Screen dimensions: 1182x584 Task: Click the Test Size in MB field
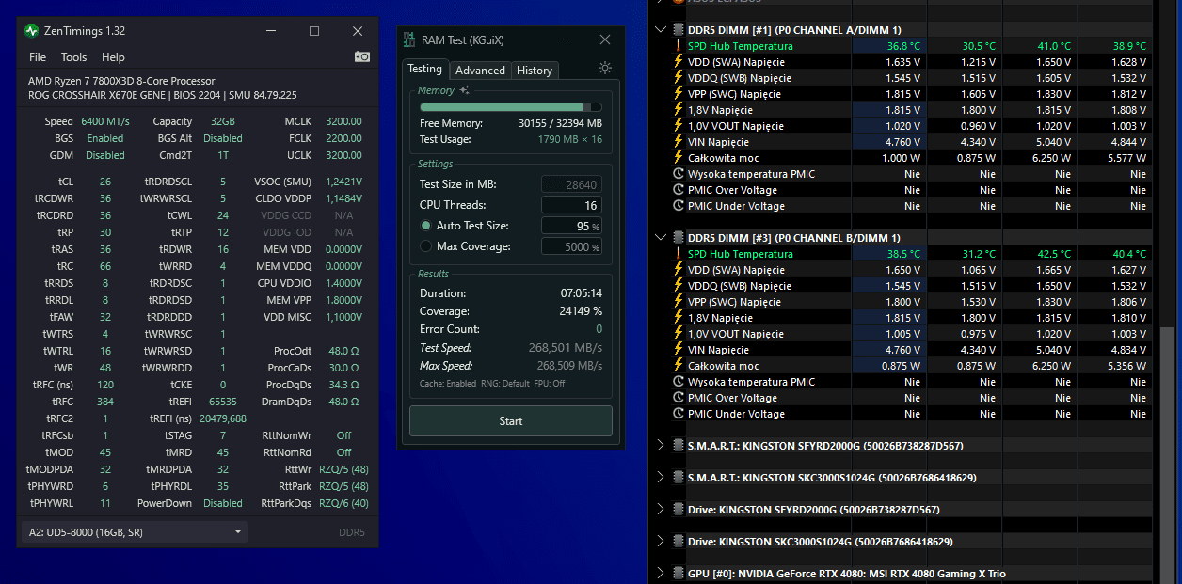click(571, 184)
